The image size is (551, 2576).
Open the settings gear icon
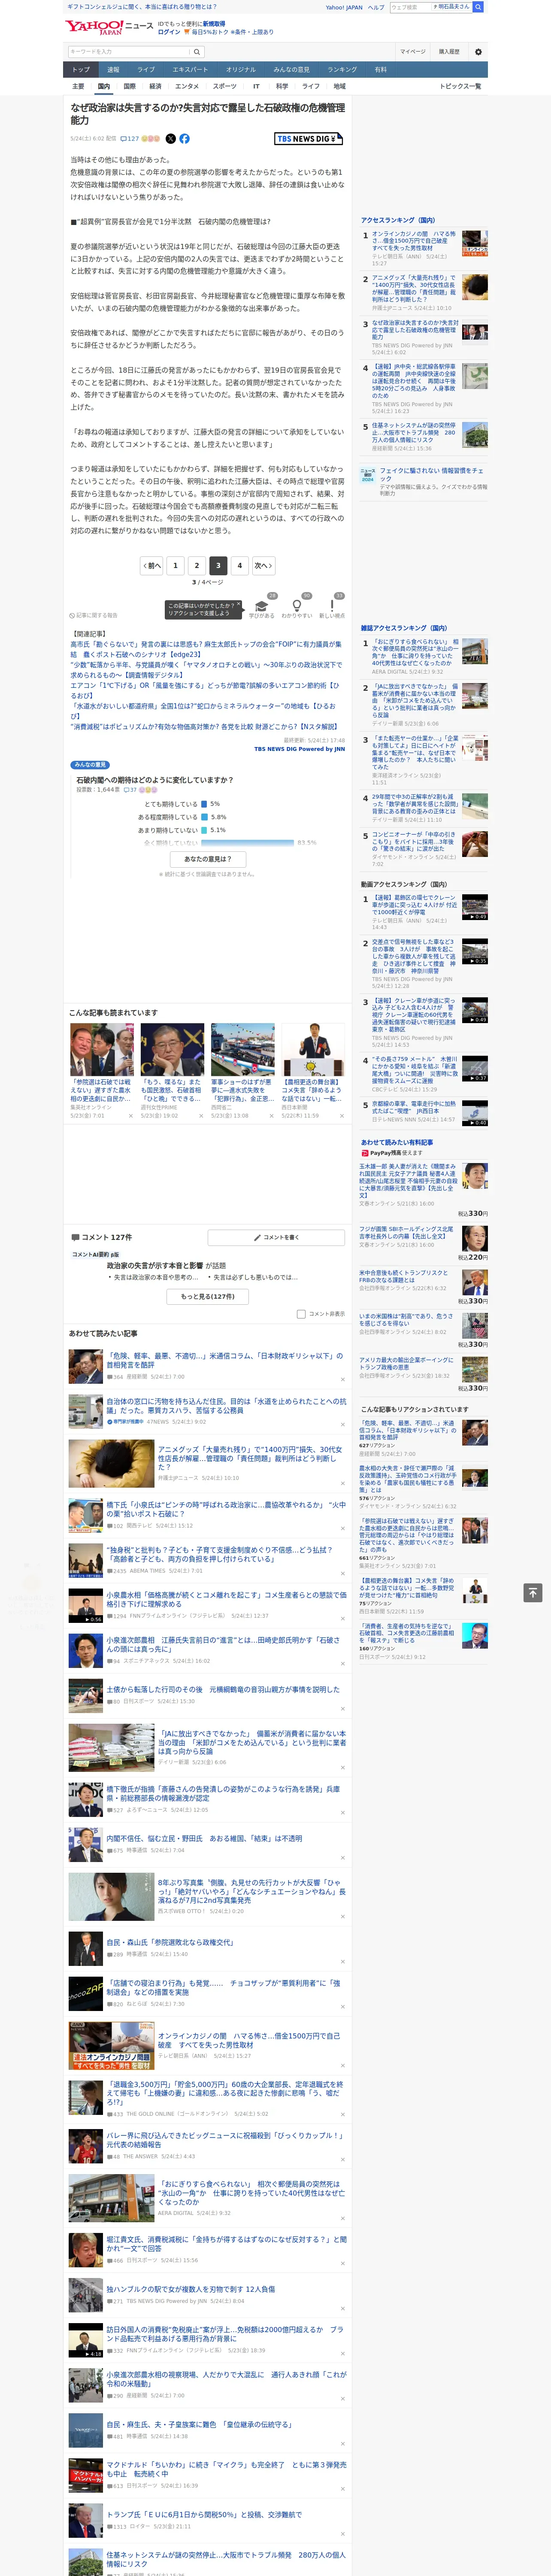(478, 52)
